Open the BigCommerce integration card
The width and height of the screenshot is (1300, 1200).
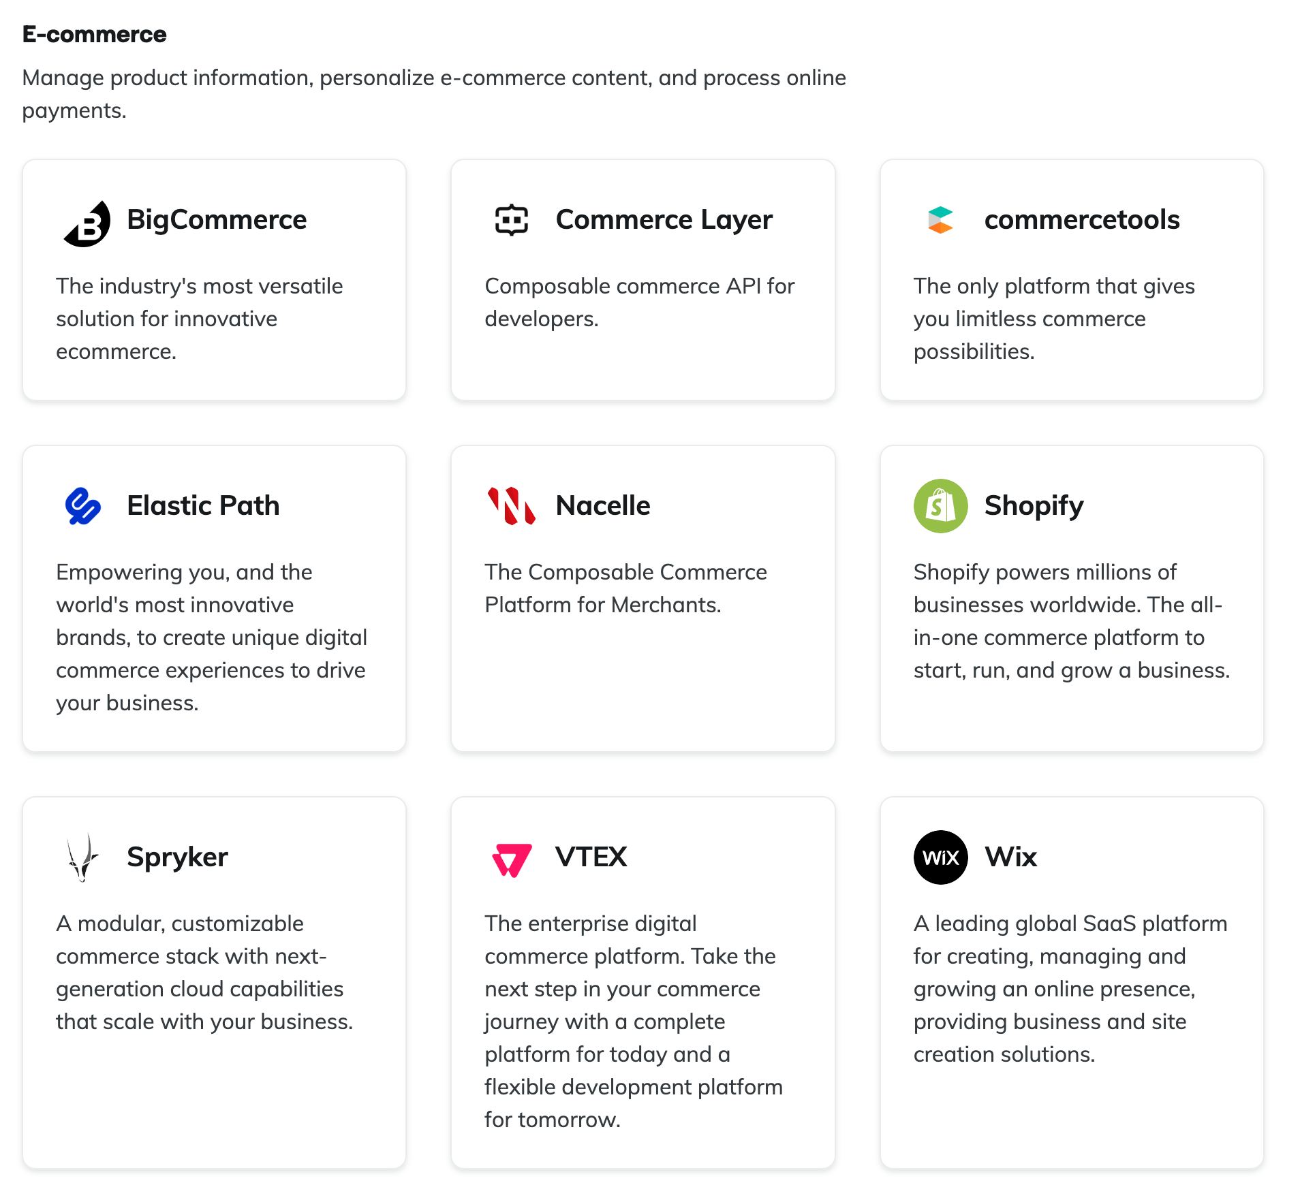pyautogui.click(x=214, y=279)
